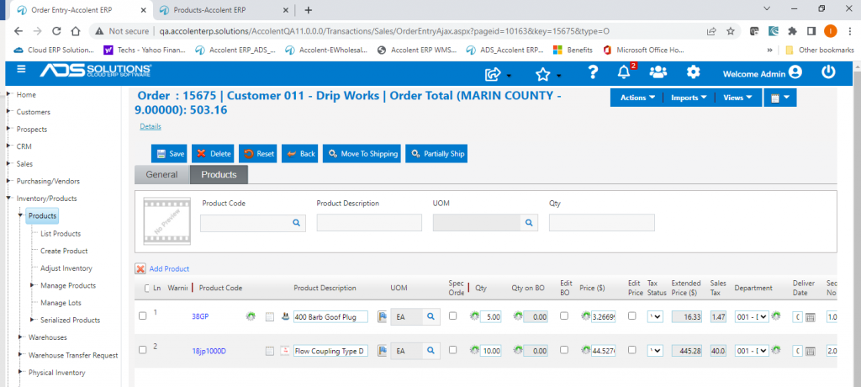
Task: Check Edit BO for the 18jp1000D row
Action: 563,350
